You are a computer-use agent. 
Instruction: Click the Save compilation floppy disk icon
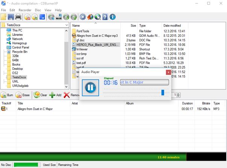coord(11,17)
